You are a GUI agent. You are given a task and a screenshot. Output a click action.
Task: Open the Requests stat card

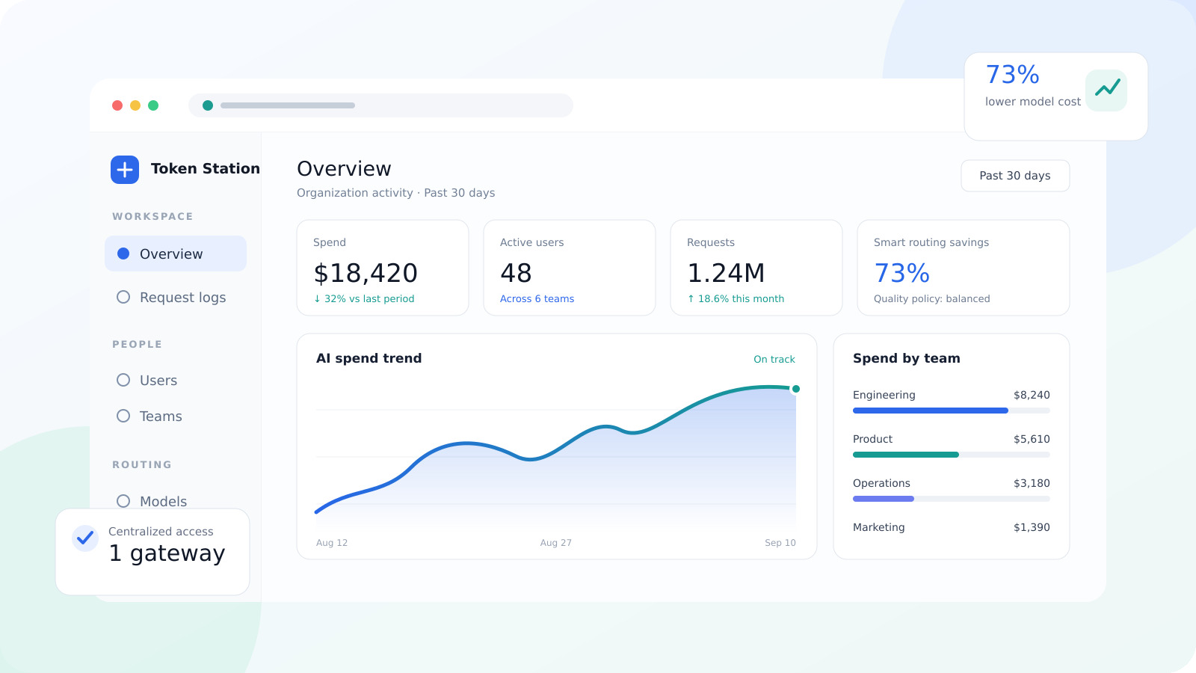click(x=756, y=268)
